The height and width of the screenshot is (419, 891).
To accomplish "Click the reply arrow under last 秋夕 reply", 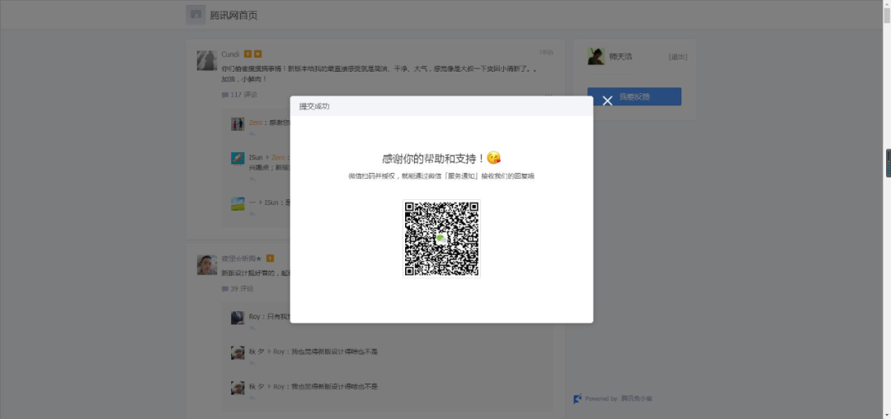I will click(252, 398).
